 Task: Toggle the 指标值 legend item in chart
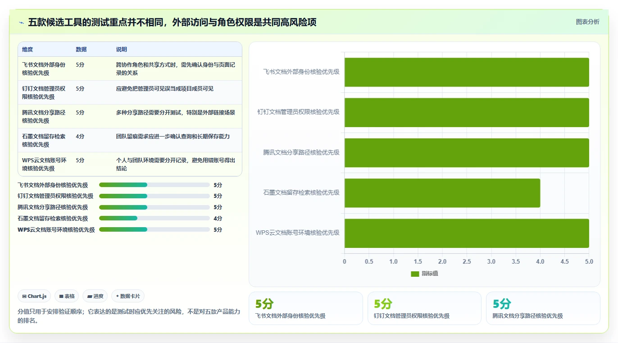(x=424, y=274)
